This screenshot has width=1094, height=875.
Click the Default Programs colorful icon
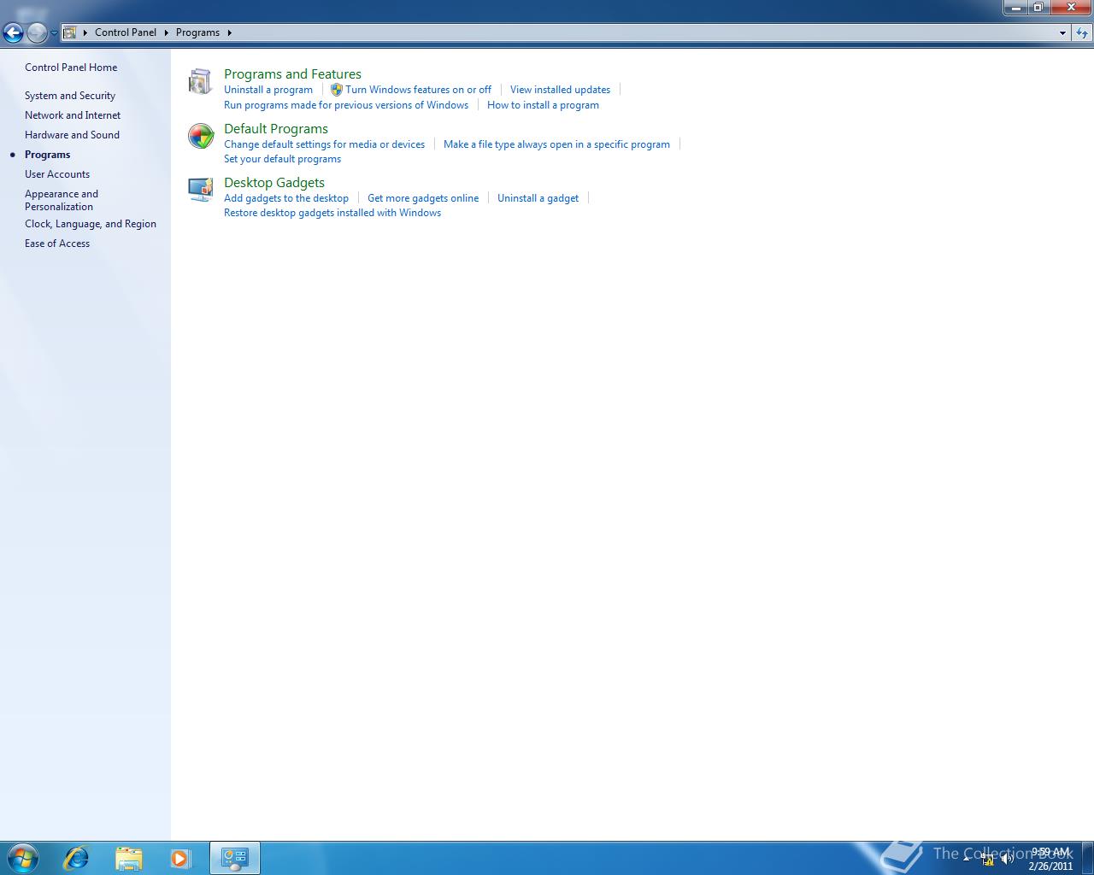pos(200,135)
